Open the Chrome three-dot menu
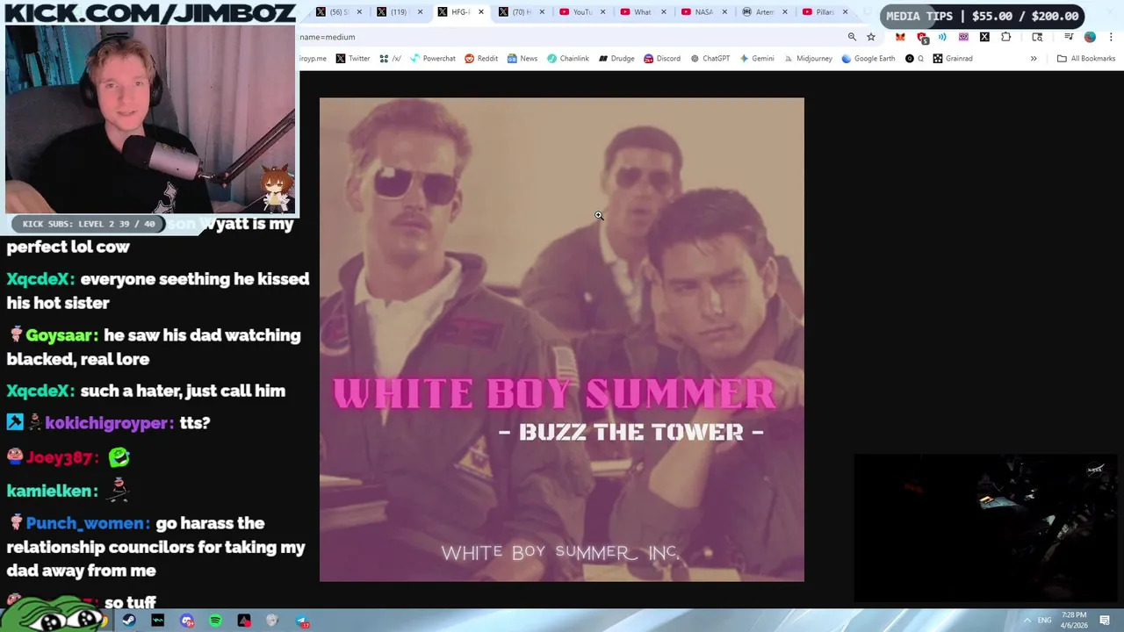 click(x=1111, y=37)
